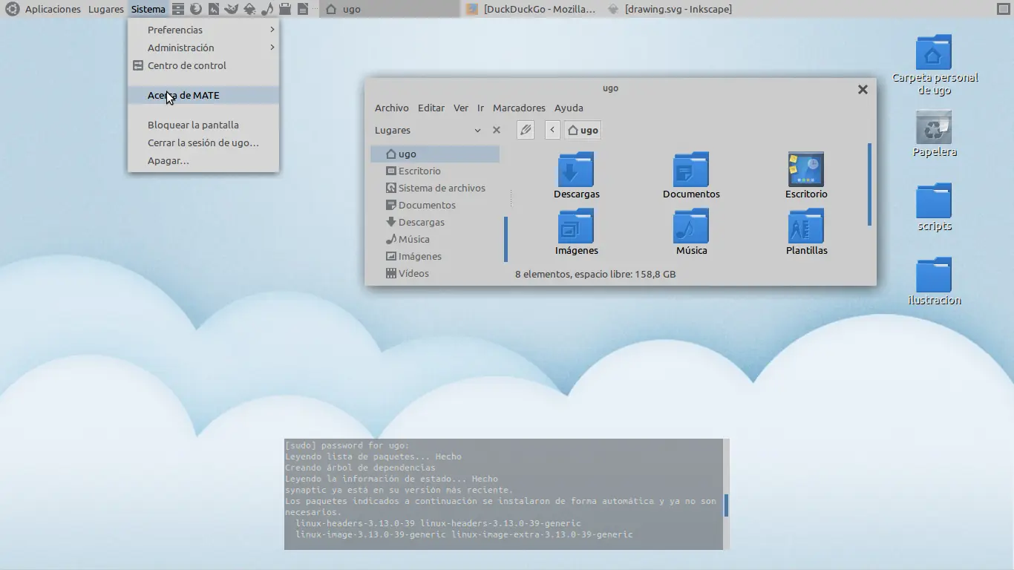Open the Ayuda menu in the file manager
Image resolution: width=1014 pixels, height=570 pixels.
pyautogui.click(x=569, y=108)
